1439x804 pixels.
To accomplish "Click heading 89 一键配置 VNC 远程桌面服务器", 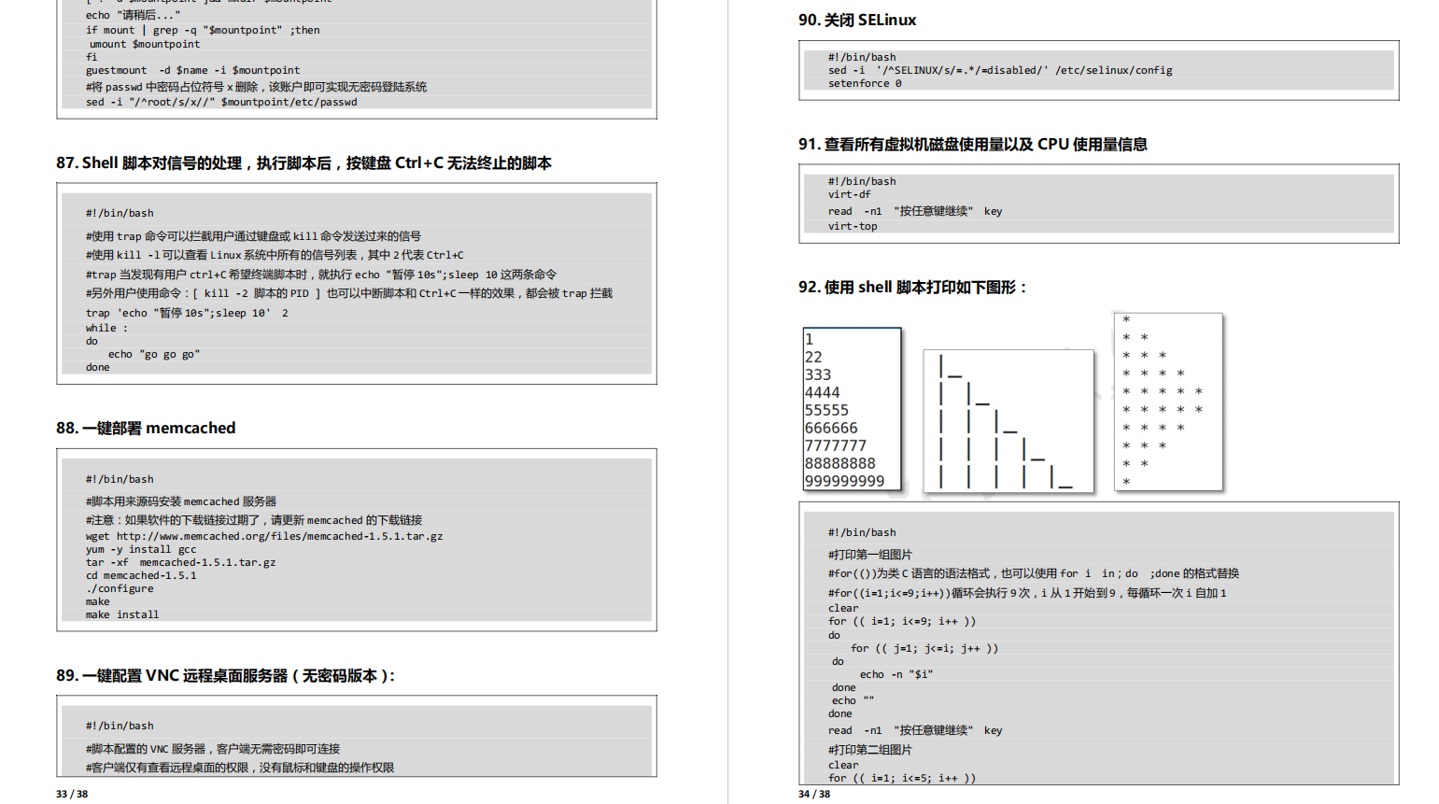I will (x=225, y=675).
